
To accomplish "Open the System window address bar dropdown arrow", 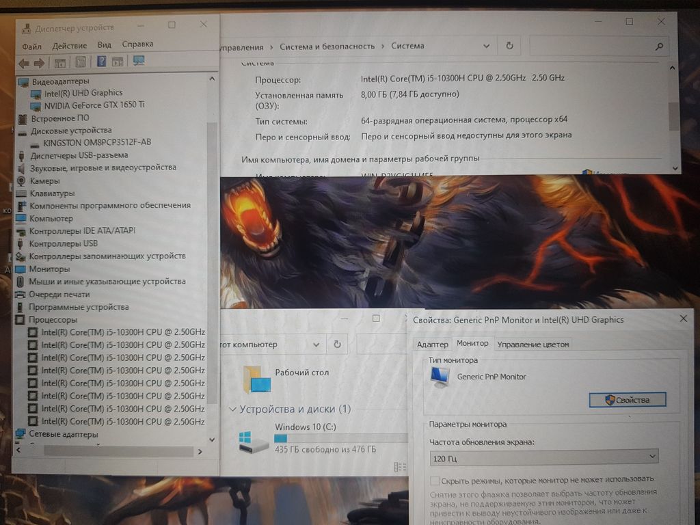I will (x=487, y=46).
